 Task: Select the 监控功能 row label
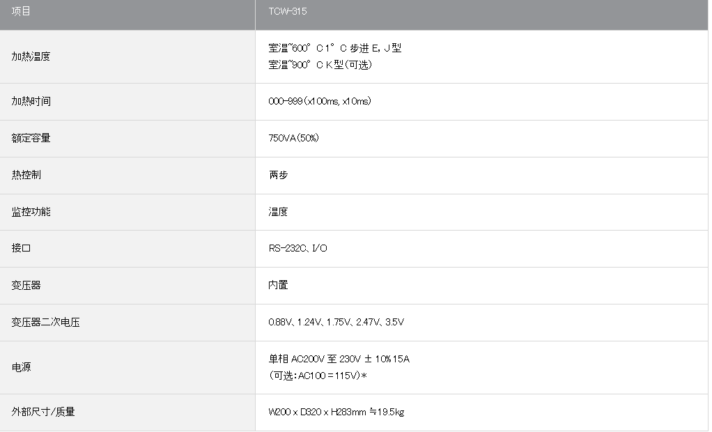(x=31, y=212)
